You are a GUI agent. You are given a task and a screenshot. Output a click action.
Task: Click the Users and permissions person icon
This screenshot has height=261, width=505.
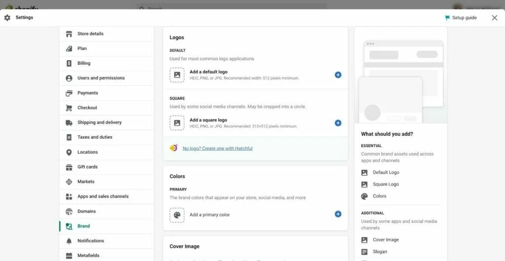pyautogui.click(x=69, y=78)
